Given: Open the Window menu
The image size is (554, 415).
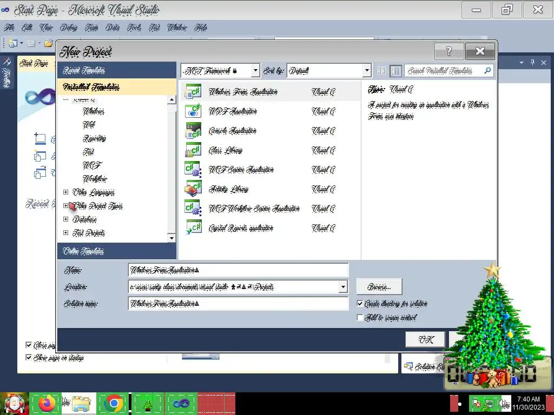Looking at the screenshot, I should click(177, 28).
